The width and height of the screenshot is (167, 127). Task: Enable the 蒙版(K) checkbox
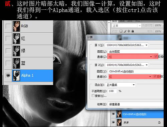tap(93, 96)
